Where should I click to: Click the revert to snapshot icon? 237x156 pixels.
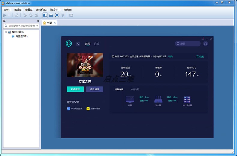(x=31, y=15)
